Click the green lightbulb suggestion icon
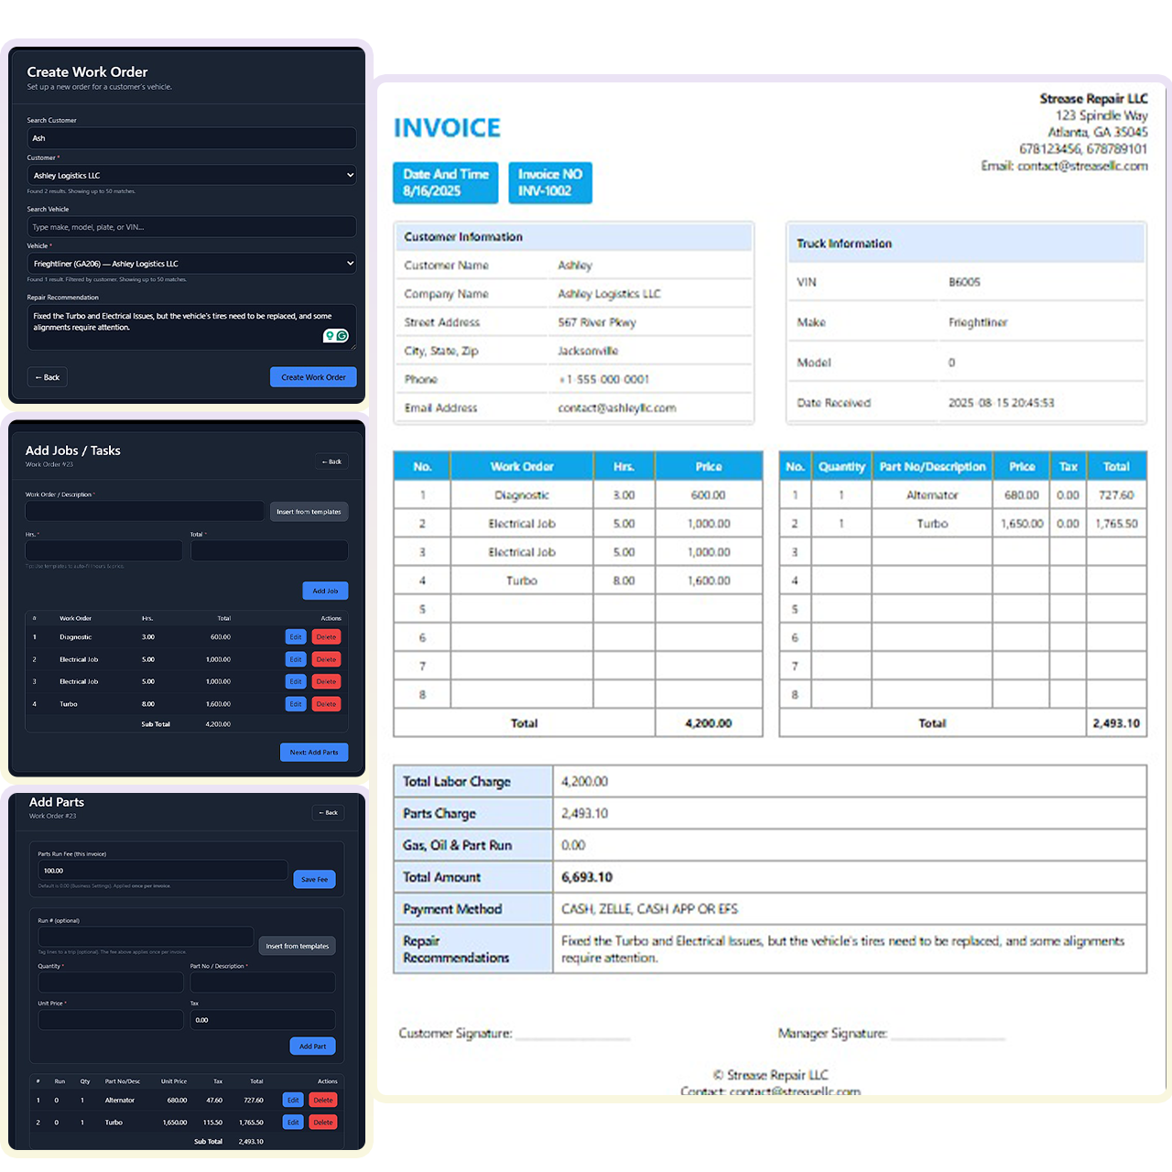 coord(330,336)
